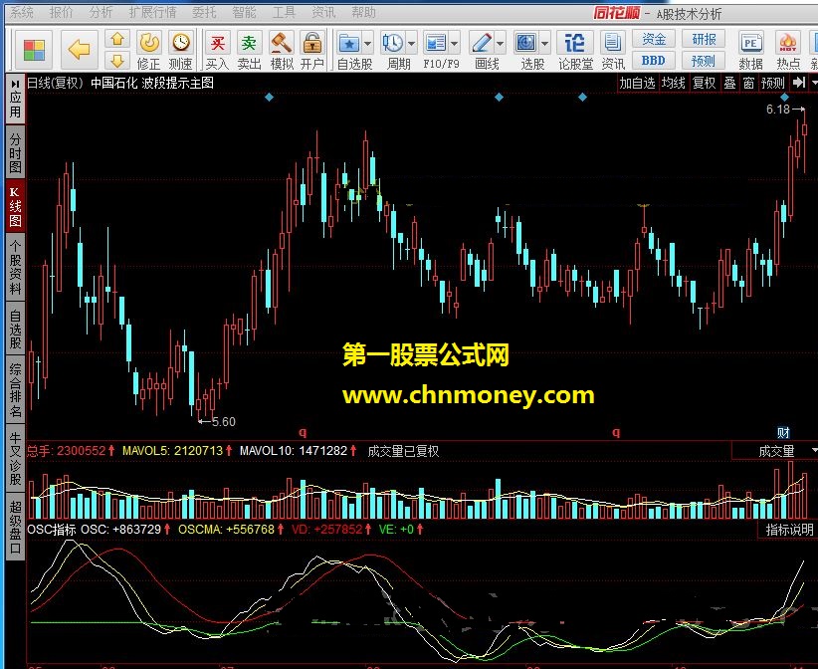Click the 热点 hot flame icon
Viewport: 818px width, 669px height.
pyautogui.click(x=788, y=43)
